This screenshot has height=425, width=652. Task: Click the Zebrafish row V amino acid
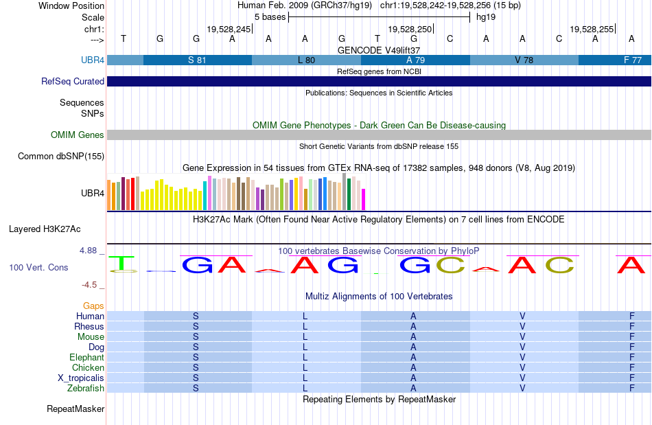pyautogui.click(x=522, y=388)
